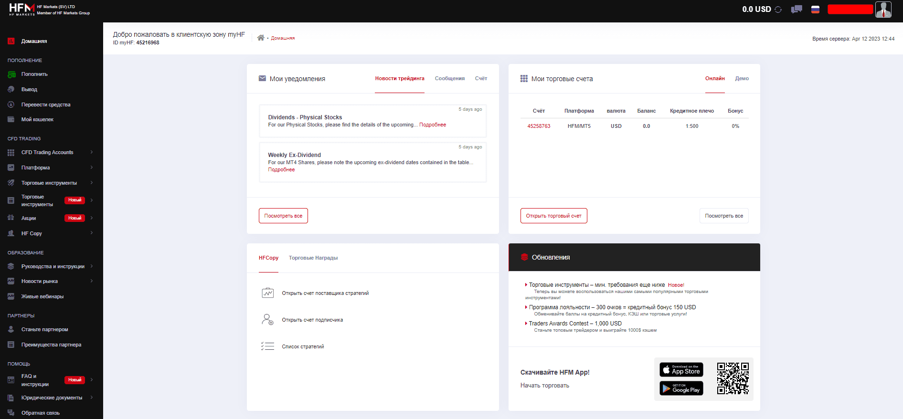Click the Открыть торговый счет button
903x419 pixels.
click(554, 216)
